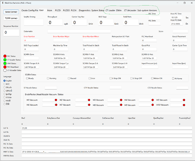Image resolution: width=195 pixels, height=161 pixels.
Task: Click the red PLC Heartbeat indicator
Action: 5,67
